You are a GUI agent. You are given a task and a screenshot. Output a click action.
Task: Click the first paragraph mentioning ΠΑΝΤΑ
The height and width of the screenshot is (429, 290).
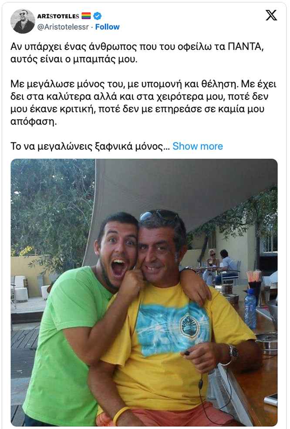137,53
